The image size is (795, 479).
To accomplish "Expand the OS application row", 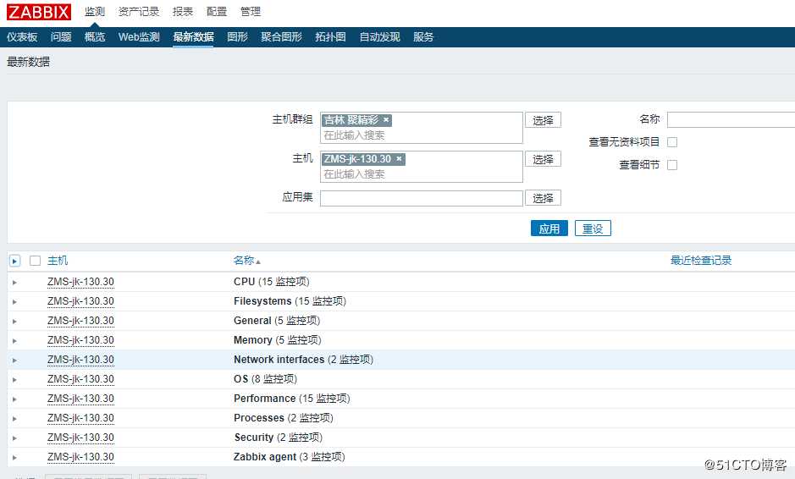I will [14, 380].
